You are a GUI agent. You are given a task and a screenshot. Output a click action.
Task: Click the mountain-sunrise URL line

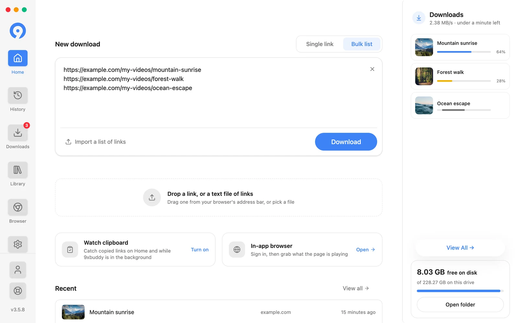point(132,70)
